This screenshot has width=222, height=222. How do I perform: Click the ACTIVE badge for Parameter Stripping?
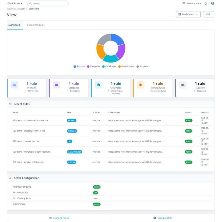[97, 187]
